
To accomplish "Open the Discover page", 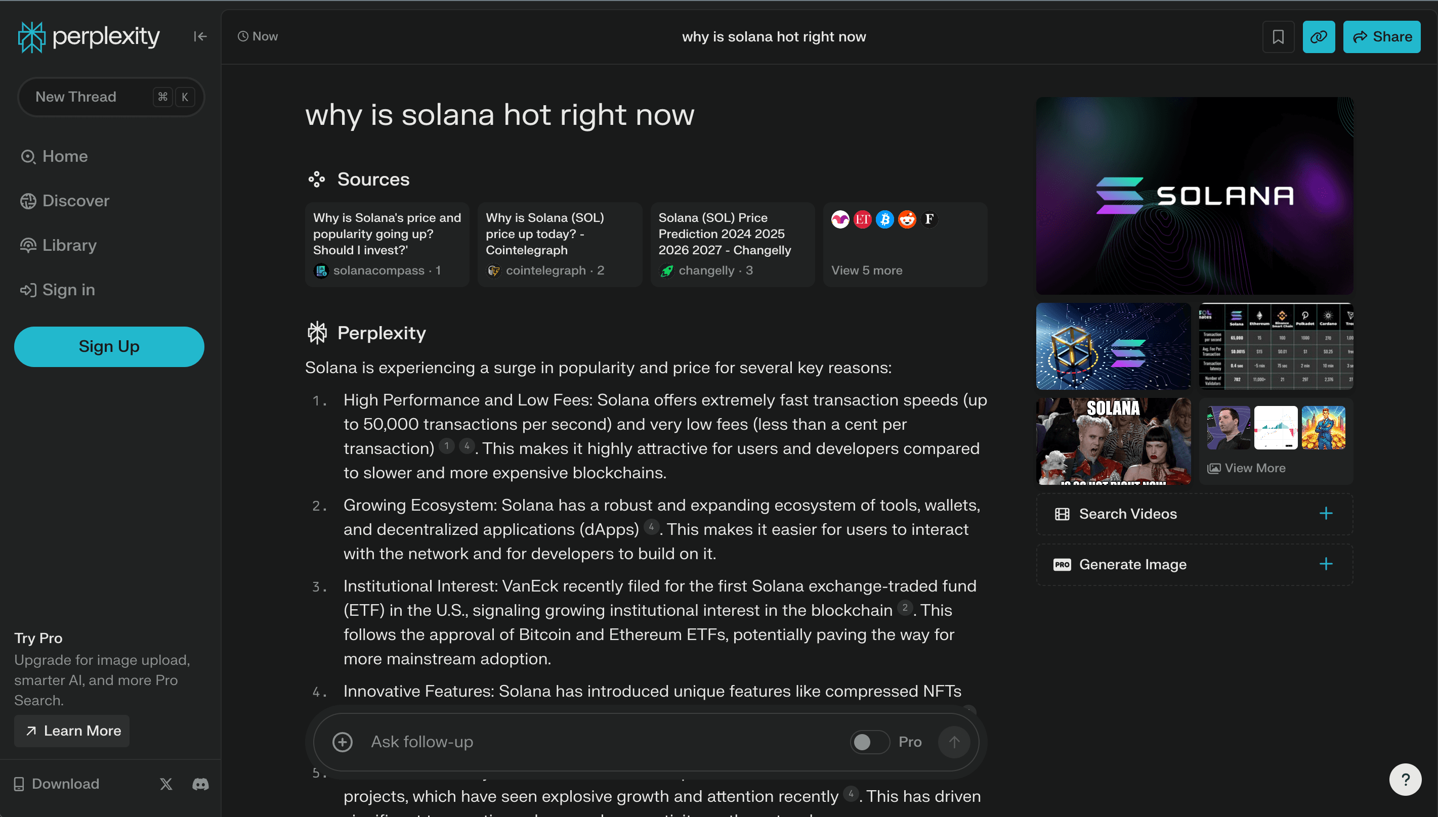I will 65,201.
